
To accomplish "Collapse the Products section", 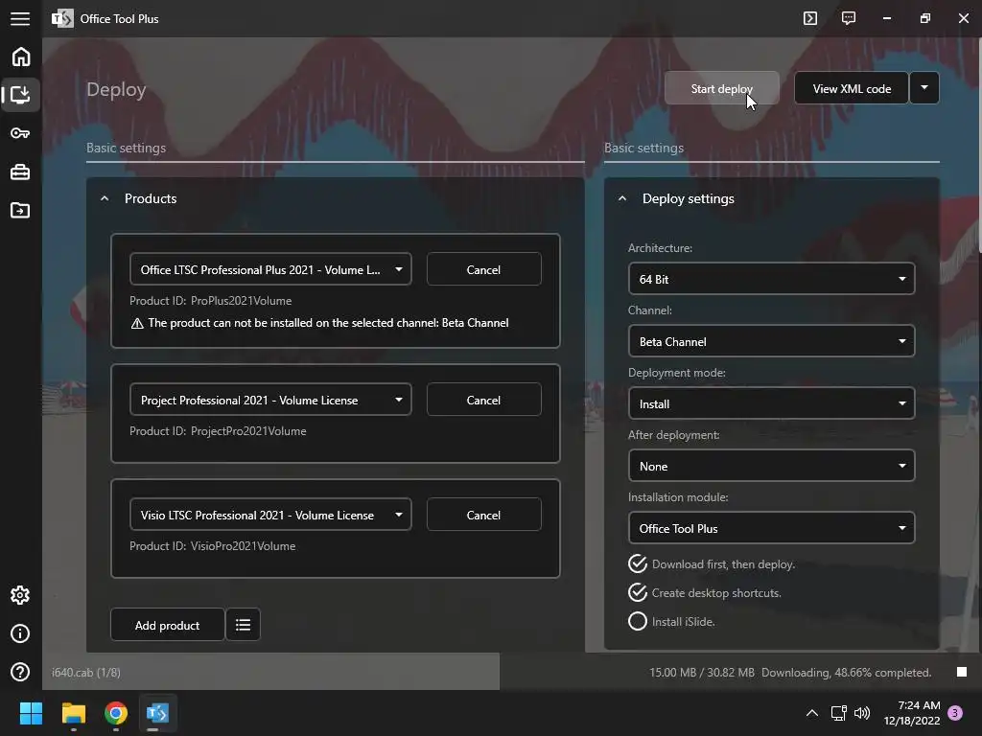I will 105,198.
